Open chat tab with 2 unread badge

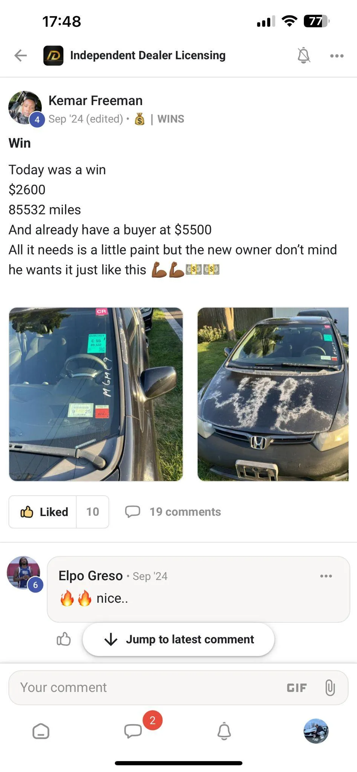(133, 731)
